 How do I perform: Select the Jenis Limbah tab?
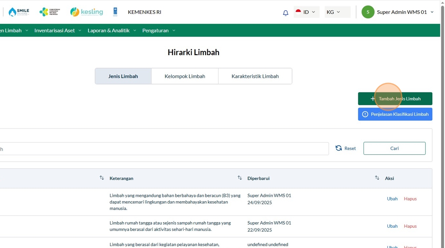coord(123,76)
